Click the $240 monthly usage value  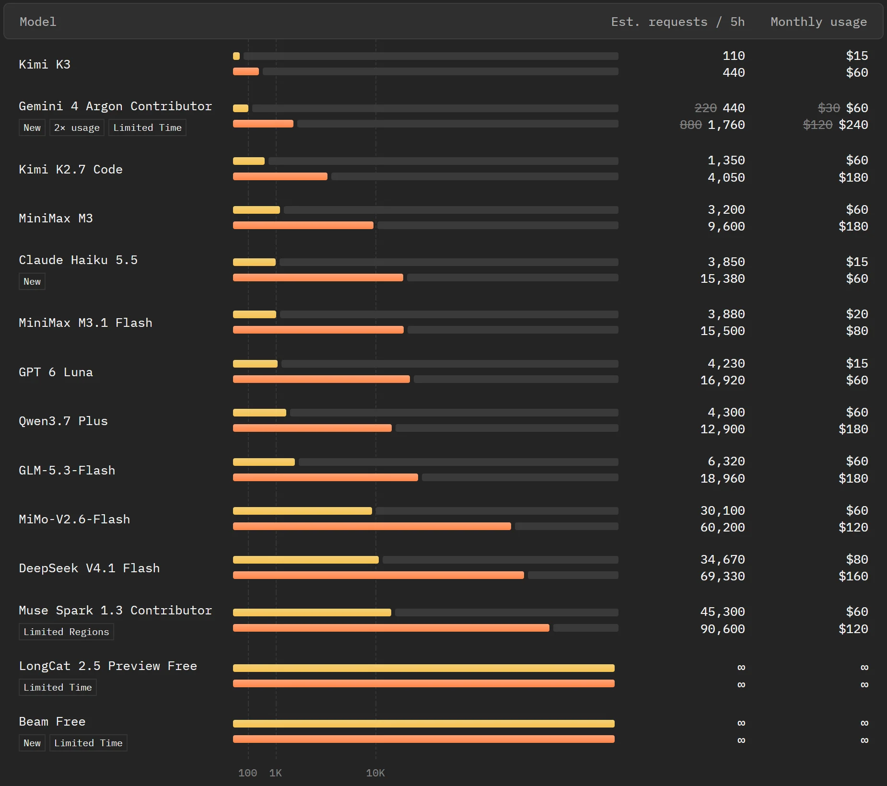point(853,125)
